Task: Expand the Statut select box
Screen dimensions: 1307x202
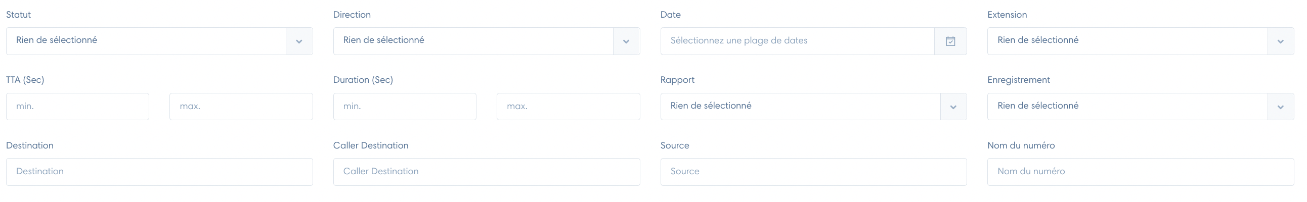Action: (159, 41)
